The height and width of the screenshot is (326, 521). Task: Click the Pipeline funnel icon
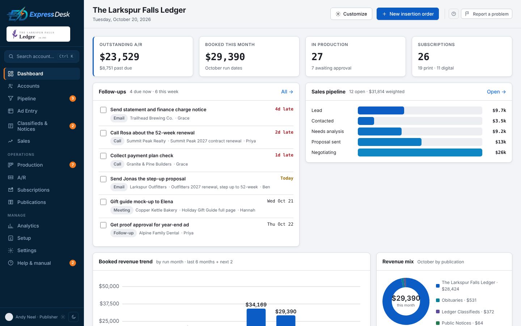point(10,99)
